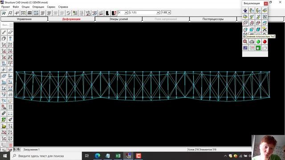Image resolution: width=285 pixels, height=160 pixels.
Task: Click the blue diamond projection icon
Action: pyautogui.click(x=245, y=10)
